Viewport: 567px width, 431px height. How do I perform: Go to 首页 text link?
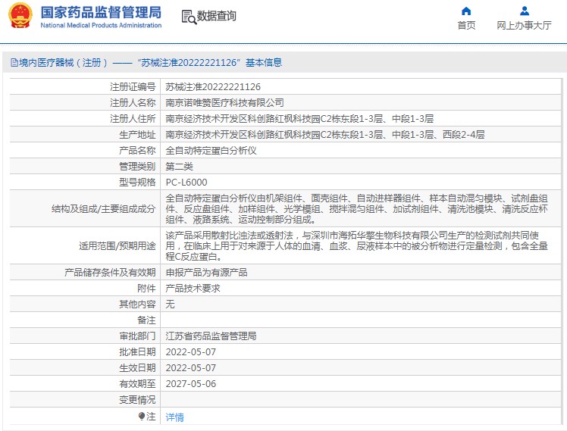466,25
